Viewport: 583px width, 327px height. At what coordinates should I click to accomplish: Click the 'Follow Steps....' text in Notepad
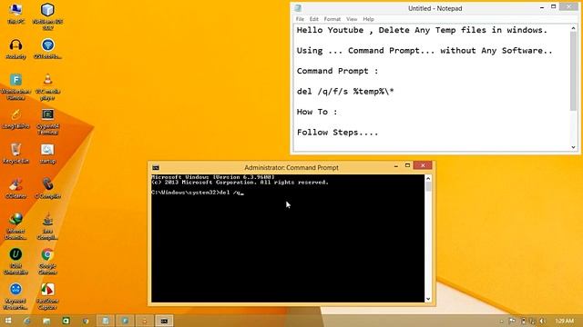(x=337, y=133)
